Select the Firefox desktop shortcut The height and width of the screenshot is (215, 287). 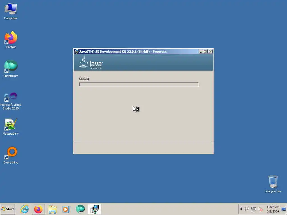[11, 40]
